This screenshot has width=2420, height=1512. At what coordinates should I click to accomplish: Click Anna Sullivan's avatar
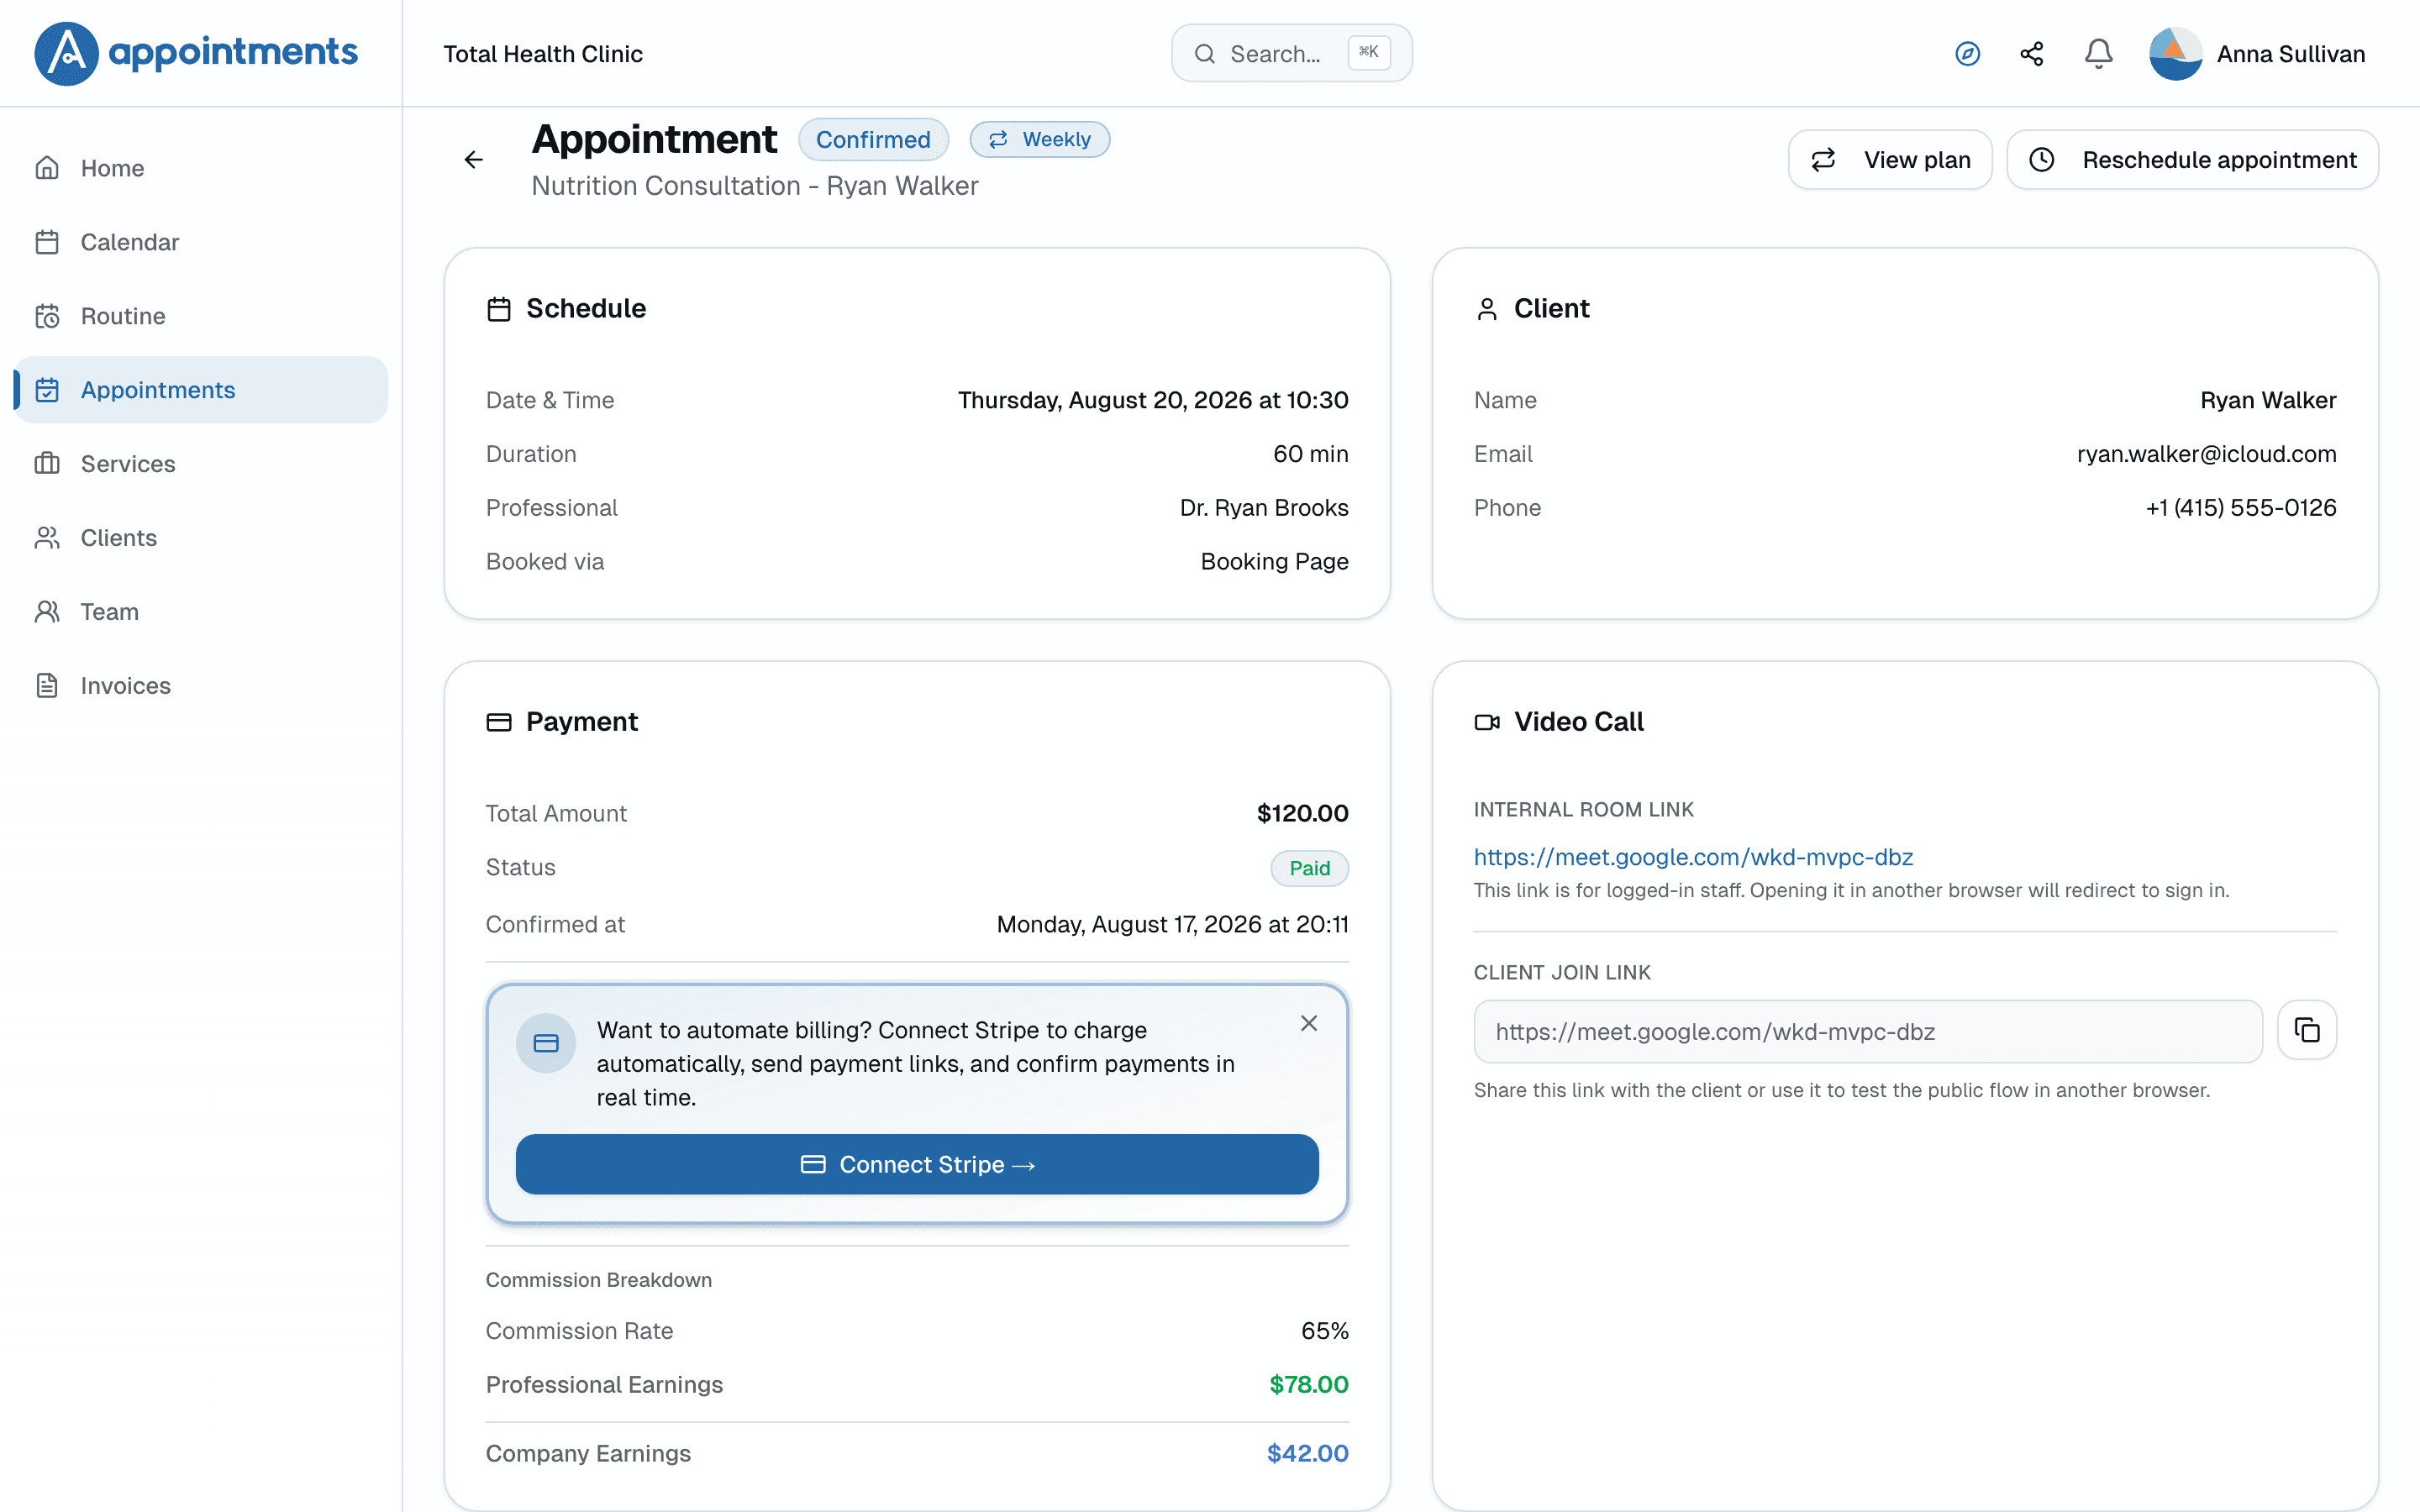tap(2175, 54)
